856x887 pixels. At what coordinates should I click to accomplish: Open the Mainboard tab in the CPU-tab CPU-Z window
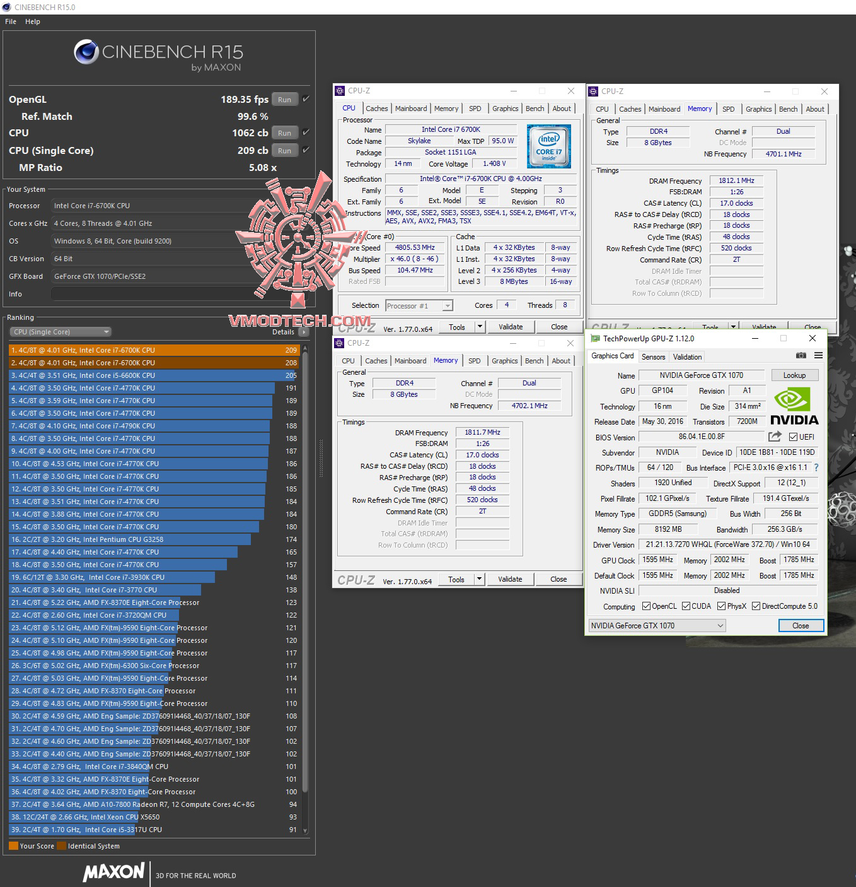click(411, 109)
